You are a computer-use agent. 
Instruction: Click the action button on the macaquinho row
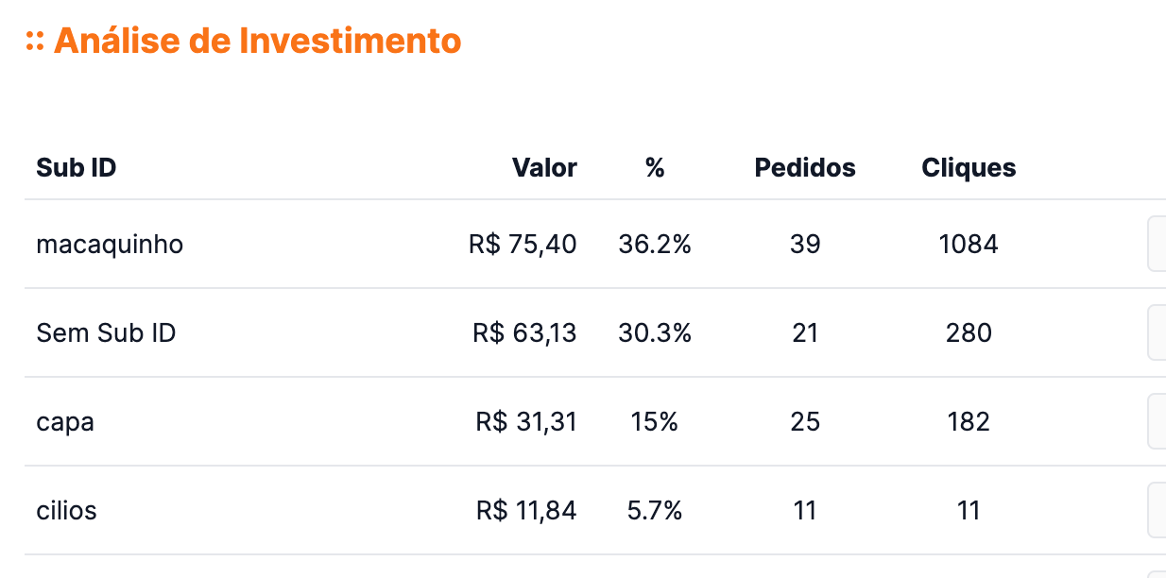point(1159,244)
